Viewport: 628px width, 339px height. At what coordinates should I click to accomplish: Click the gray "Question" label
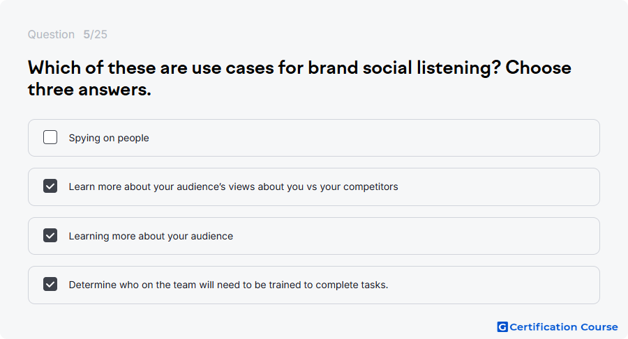click(51, 34)
